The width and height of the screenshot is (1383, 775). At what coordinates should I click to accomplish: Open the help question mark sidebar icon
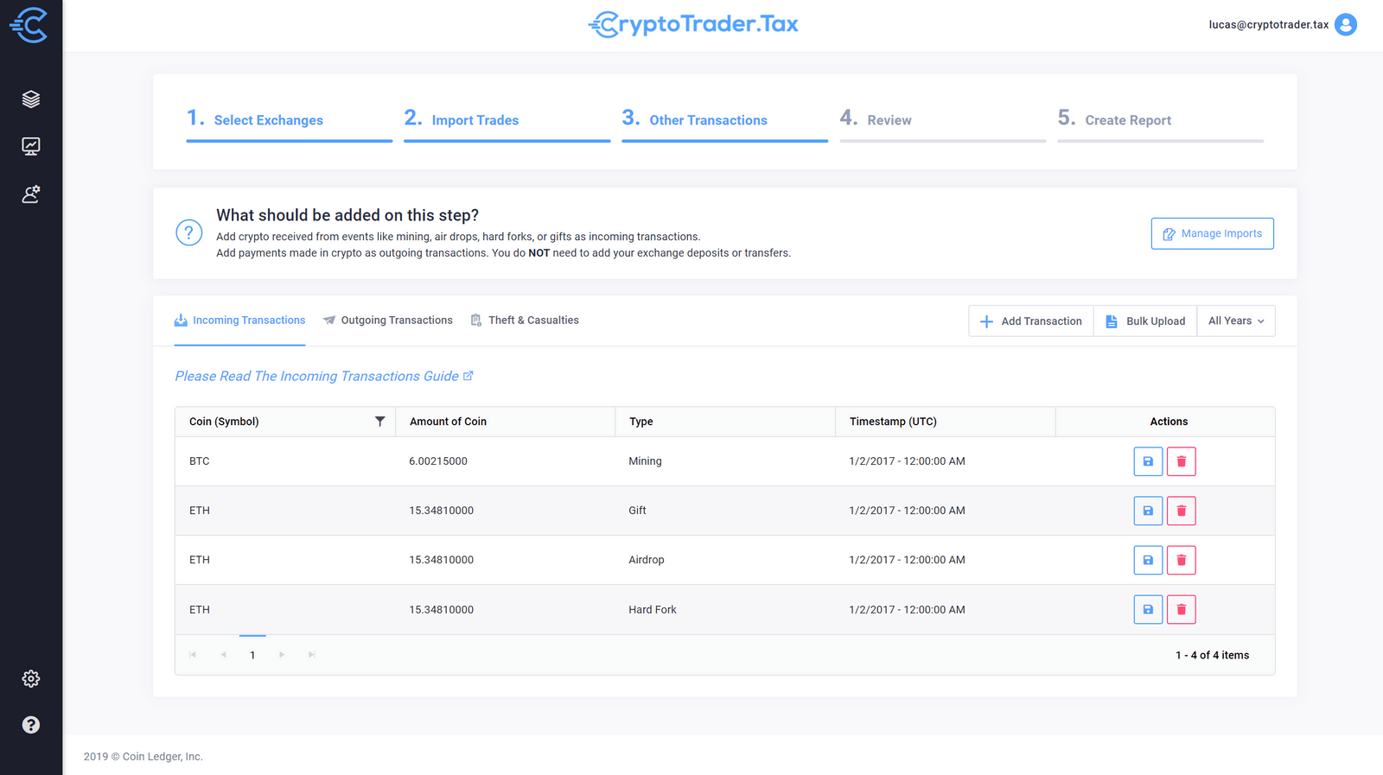tap(31, 725)
